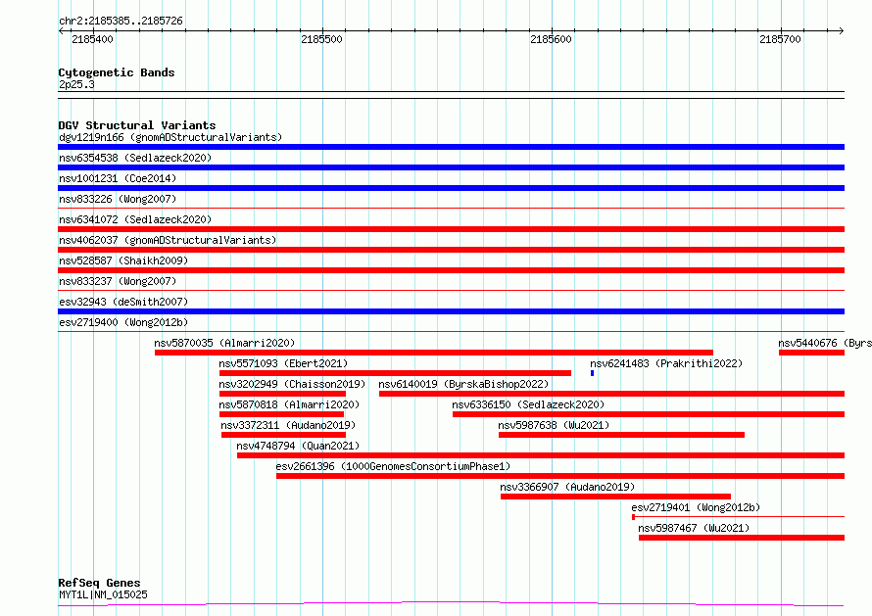Select the nsv528587 (Shaikh2009) label
The height and width of the screenshot is (616, 872).
[x=123, y=261]
